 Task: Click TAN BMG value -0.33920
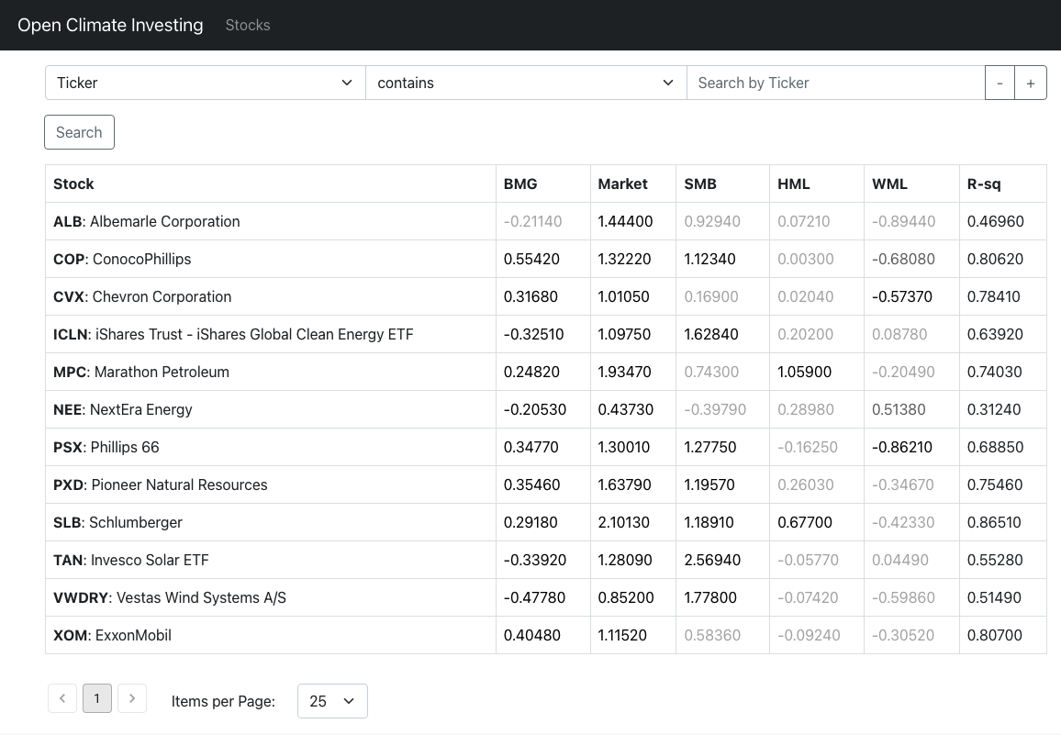click(x=534, y=560)
